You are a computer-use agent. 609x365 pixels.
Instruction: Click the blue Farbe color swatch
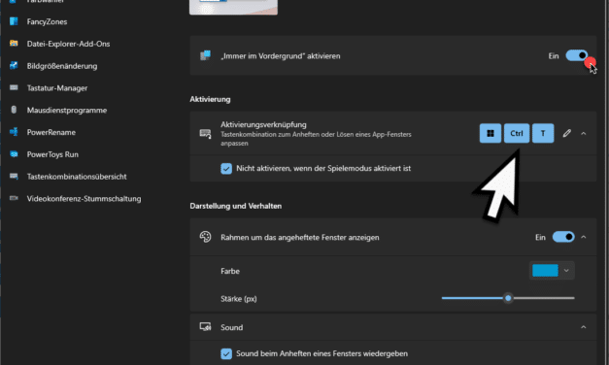click(545, 270)
